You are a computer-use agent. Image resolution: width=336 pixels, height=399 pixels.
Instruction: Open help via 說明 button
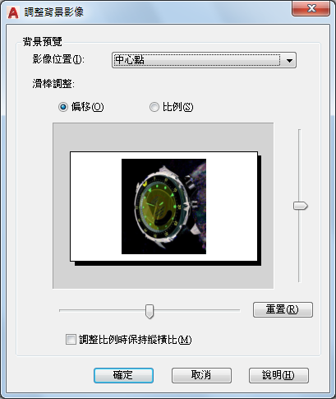[x=278, y=375]
